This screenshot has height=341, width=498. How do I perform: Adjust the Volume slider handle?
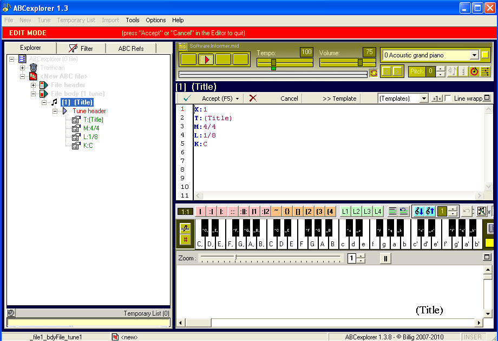[x=360, y=62]
